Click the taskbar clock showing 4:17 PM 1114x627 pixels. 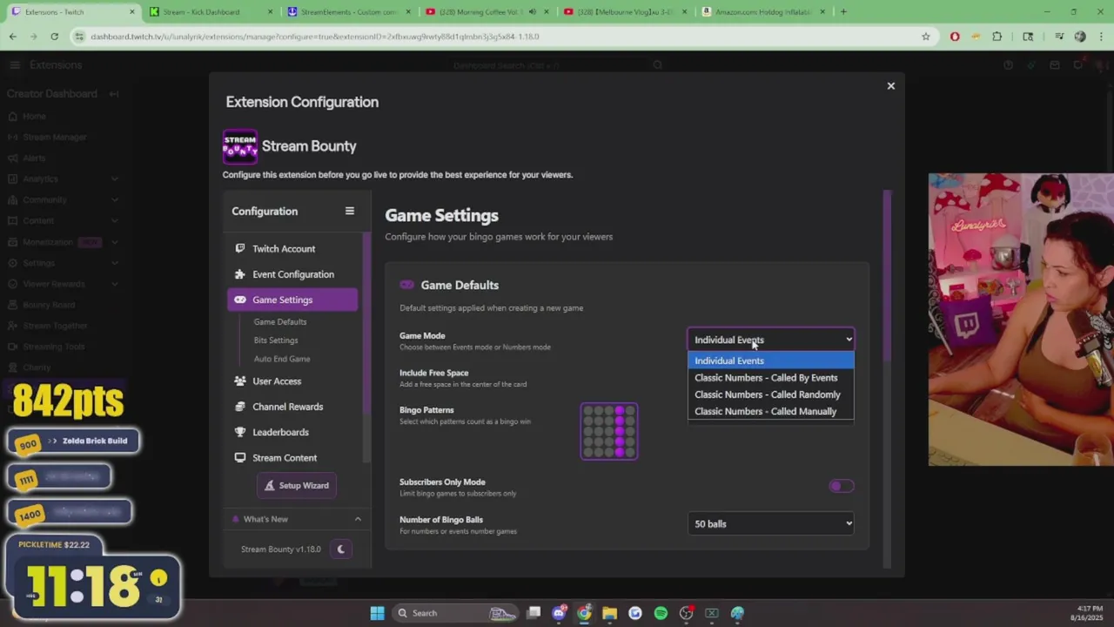pos(1088,613)
